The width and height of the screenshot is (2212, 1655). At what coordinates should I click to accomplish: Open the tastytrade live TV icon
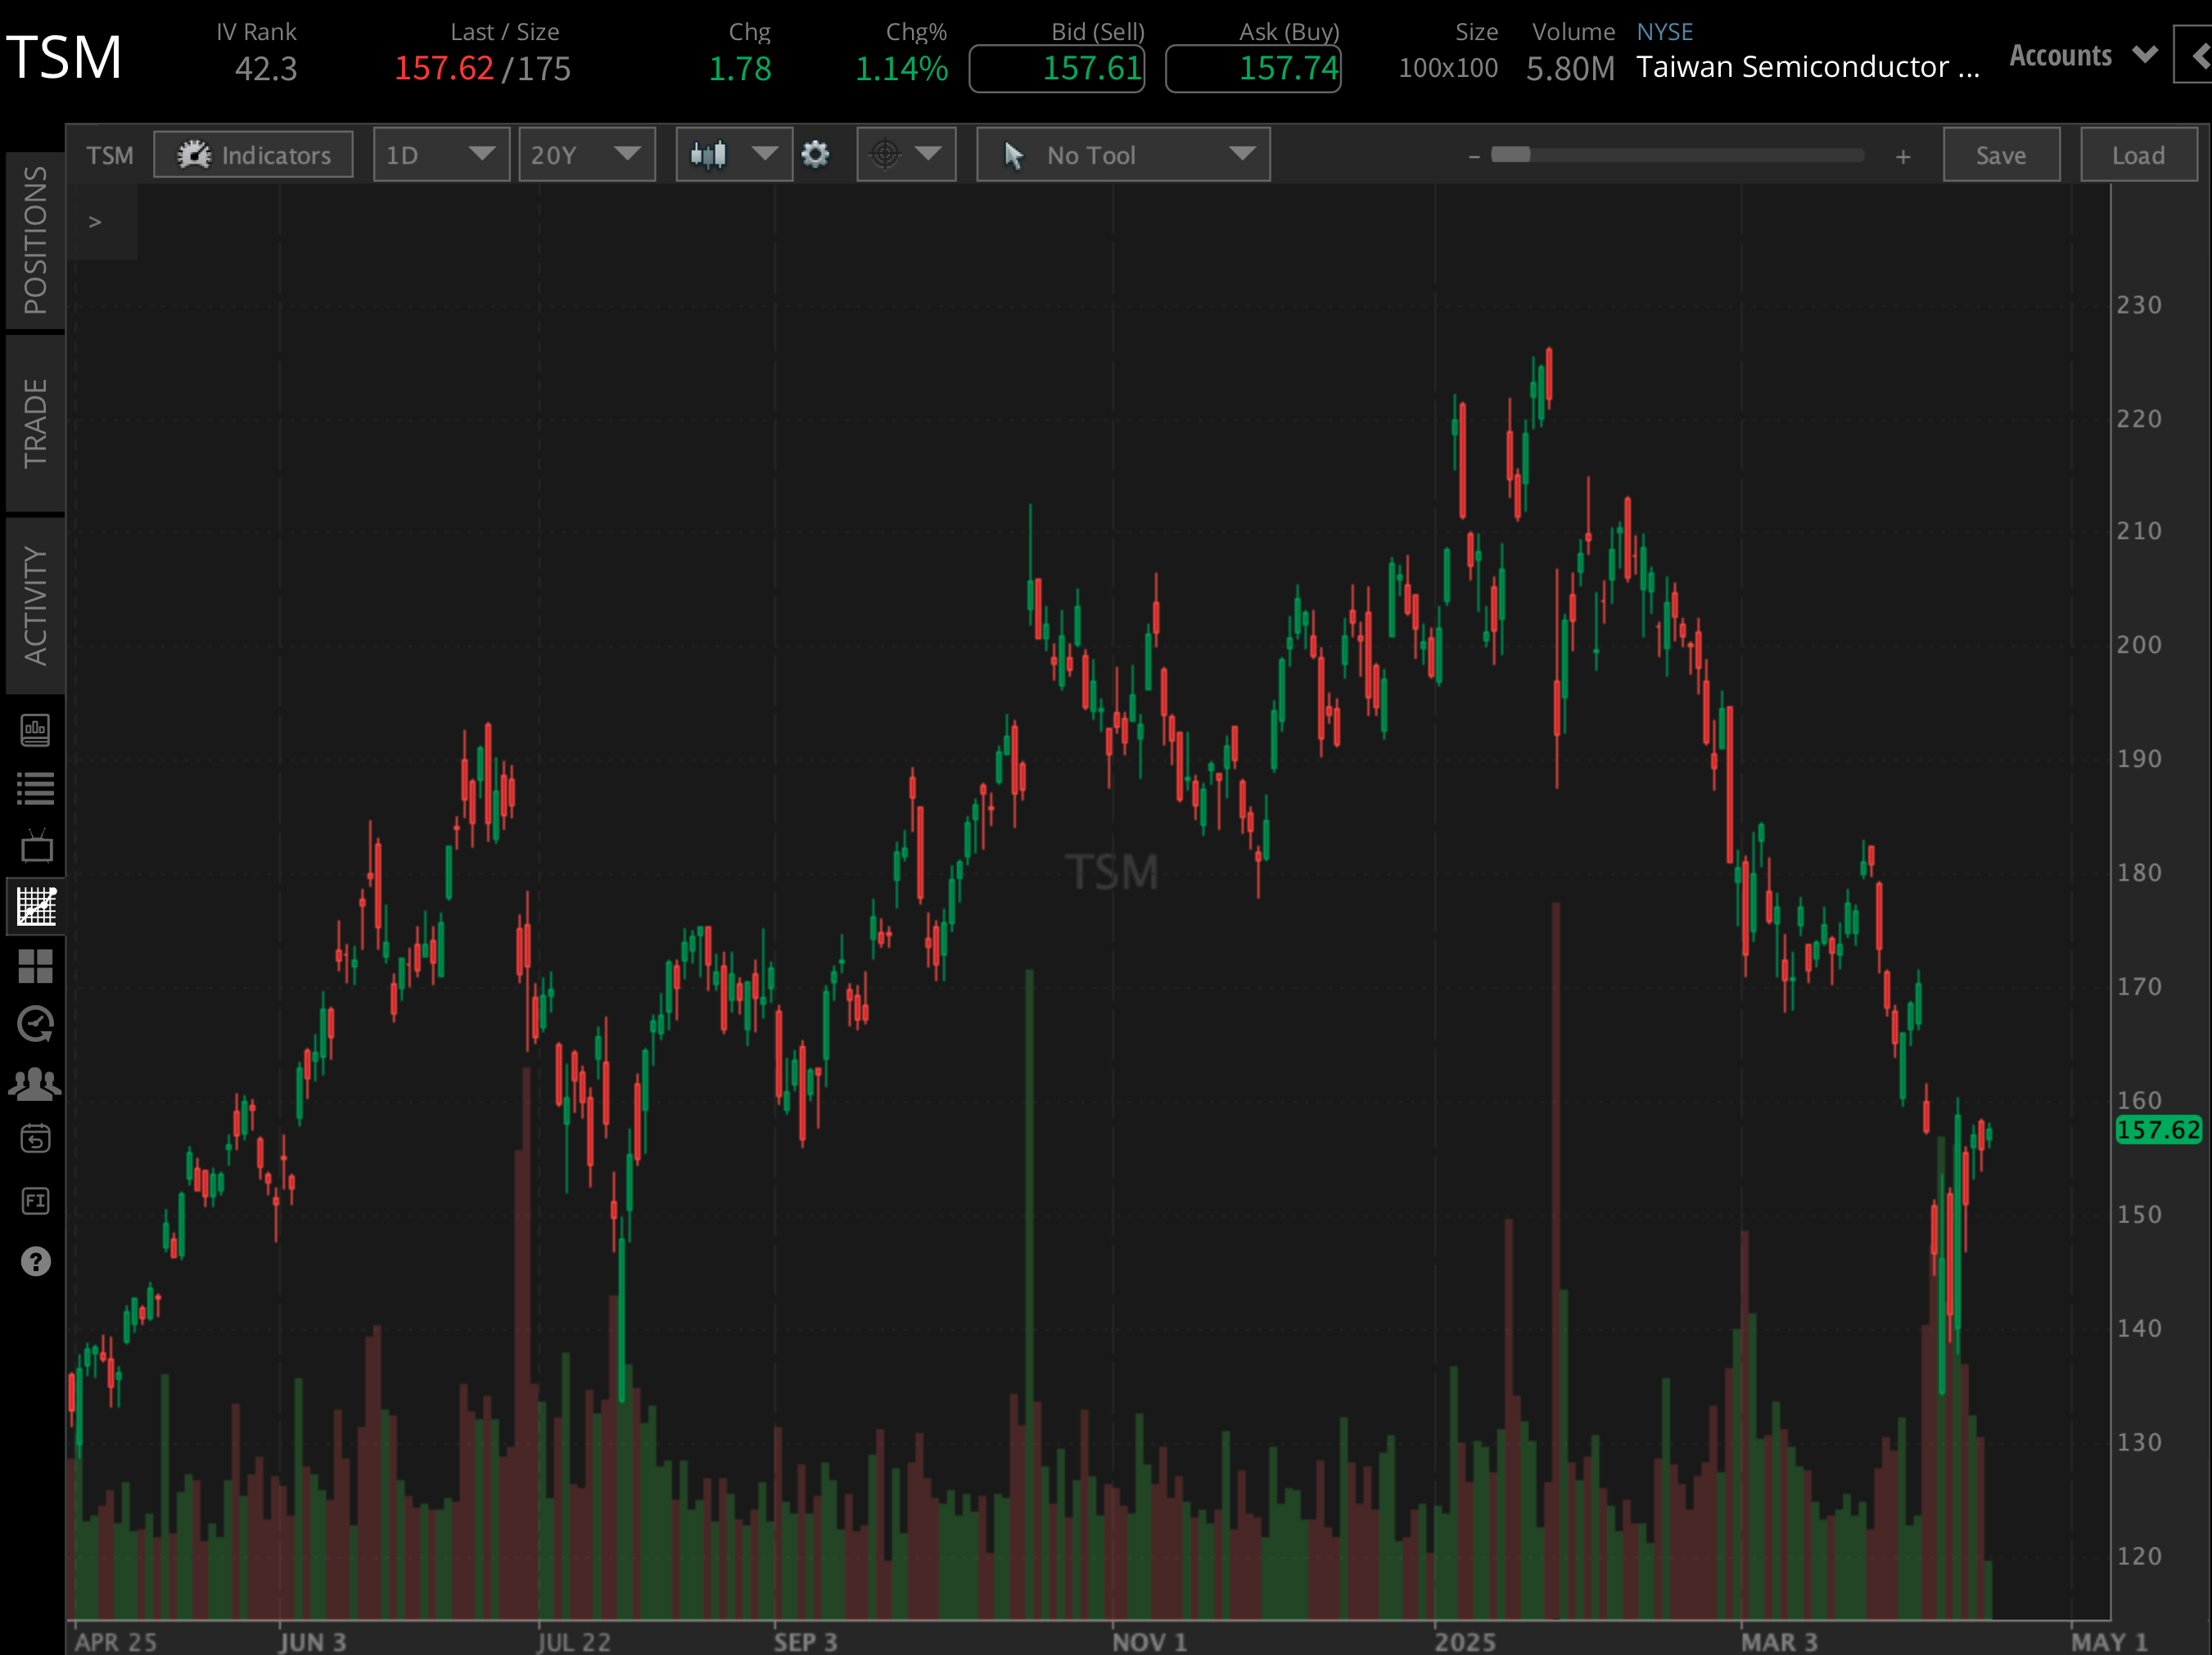tap(35, 845)
